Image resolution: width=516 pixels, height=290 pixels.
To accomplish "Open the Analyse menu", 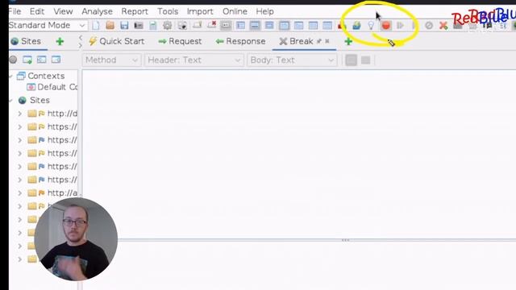I will (97, 11).
